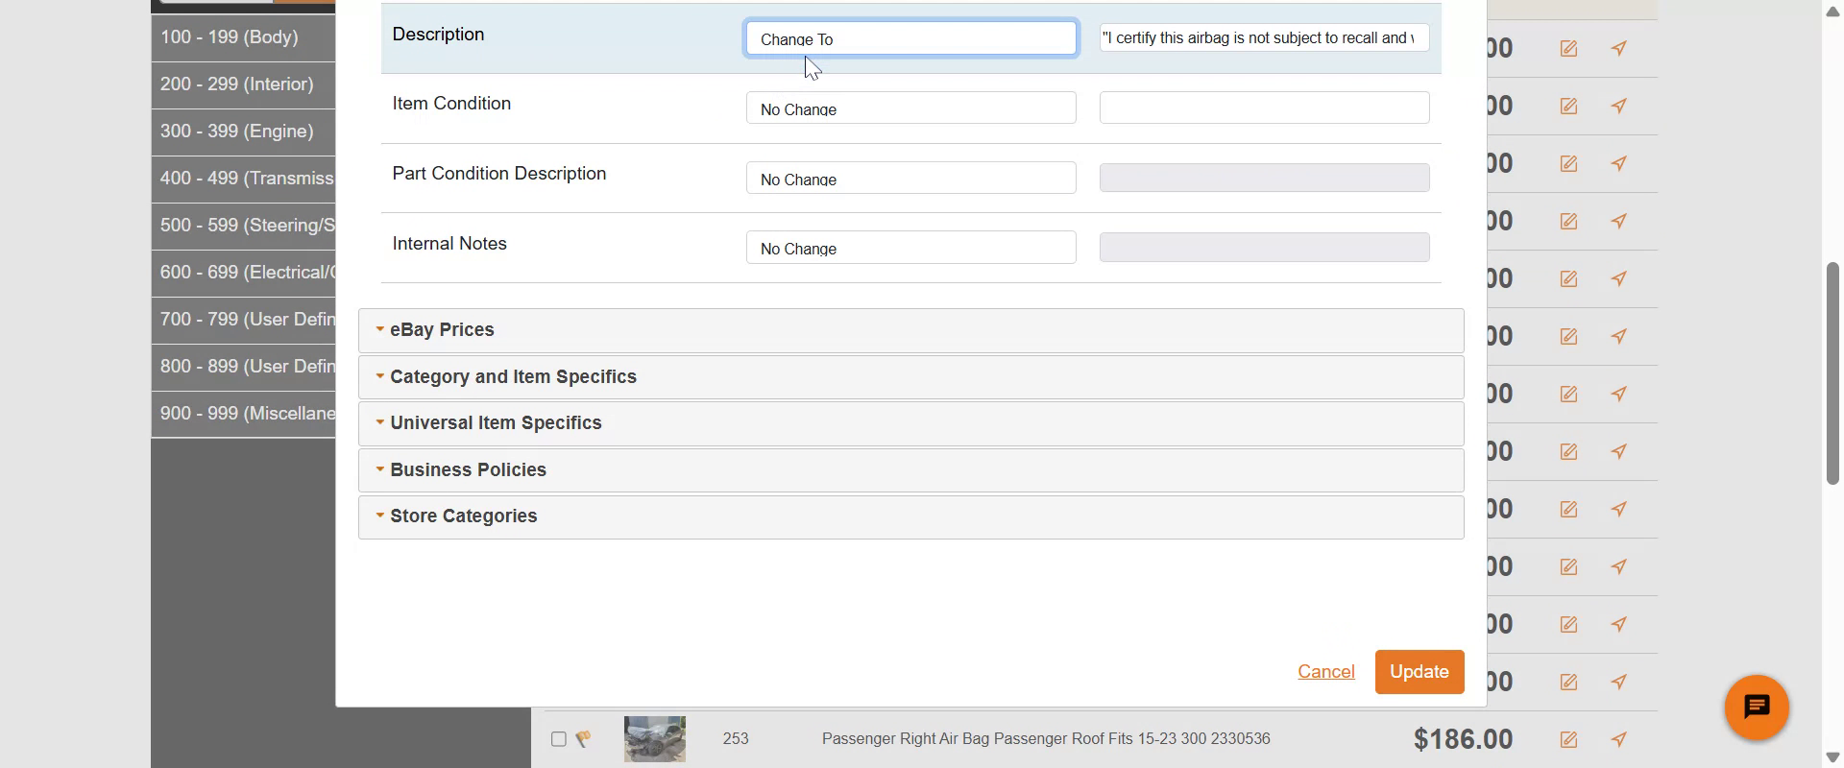Click the tag icon beside item 253
Viewport: 1844px width, 768px height.
pyautogui.click(x=583, y=739)
